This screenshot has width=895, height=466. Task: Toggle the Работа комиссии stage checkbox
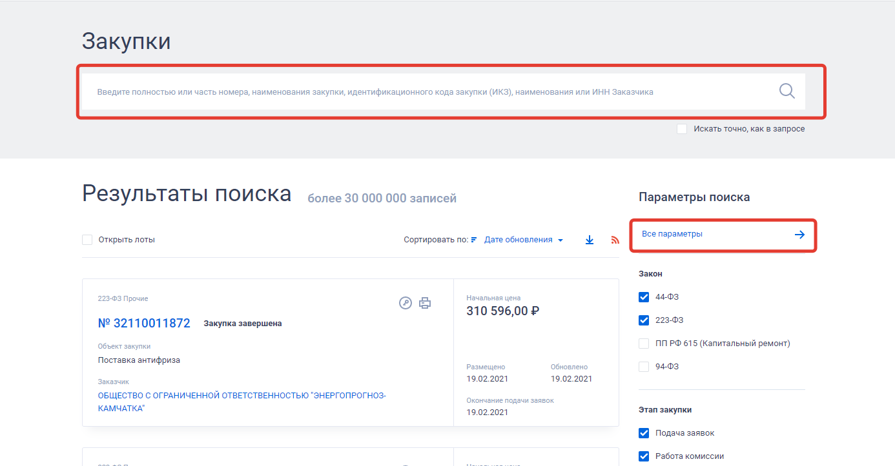644,456
